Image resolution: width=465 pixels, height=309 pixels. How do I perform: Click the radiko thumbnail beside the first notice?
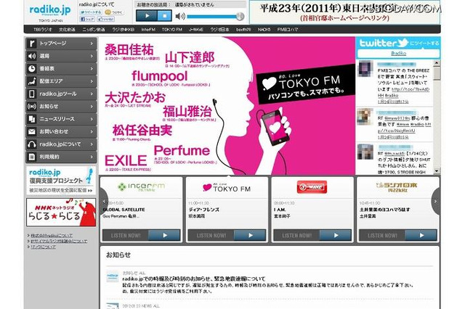[113, 276]
